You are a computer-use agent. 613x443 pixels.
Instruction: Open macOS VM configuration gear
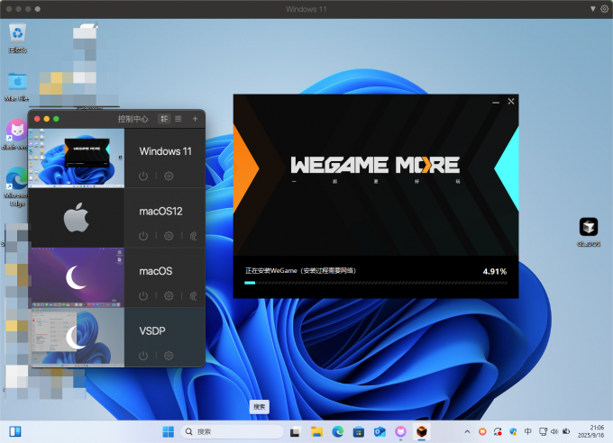point(169,296)
